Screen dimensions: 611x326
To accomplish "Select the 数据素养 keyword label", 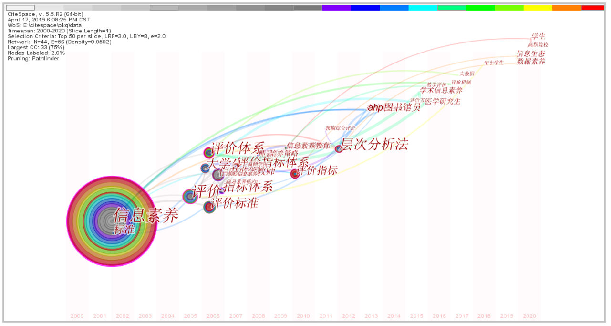I will [531, 62].
